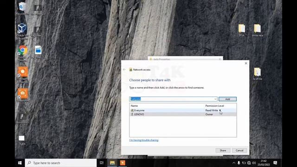The height and width of the screenshot is (167, 297).
Task: Click the Permission Level column header
Action: [x=214, y=106]
